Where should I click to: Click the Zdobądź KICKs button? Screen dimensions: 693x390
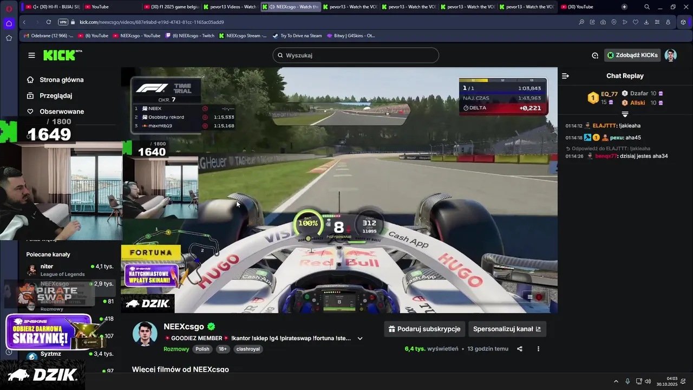tap(632, 55)
